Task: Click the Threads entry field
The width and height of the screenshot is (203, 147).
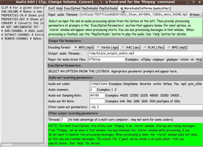Action: click(x=64, y=119)
